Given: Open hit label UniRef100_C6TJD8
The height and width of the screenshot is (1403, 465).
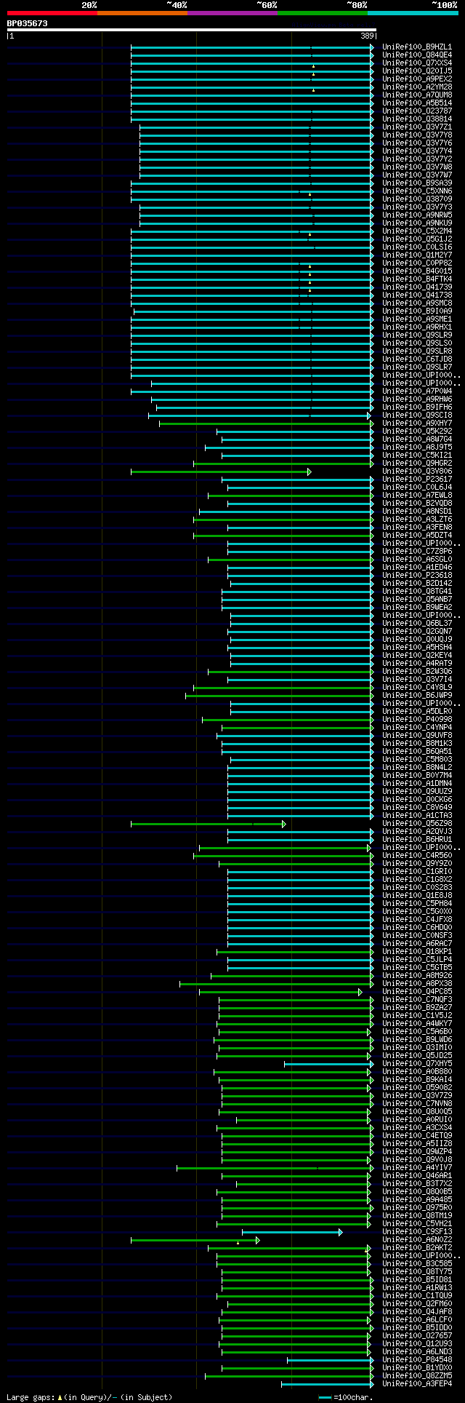Looking at the screenshot, I should [x=417, y=359].
